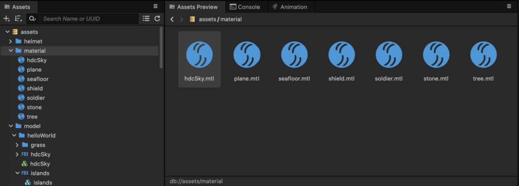The image size is (519, 186).
Task: Expand the grass folder
Action: click(x=17, y=145)
